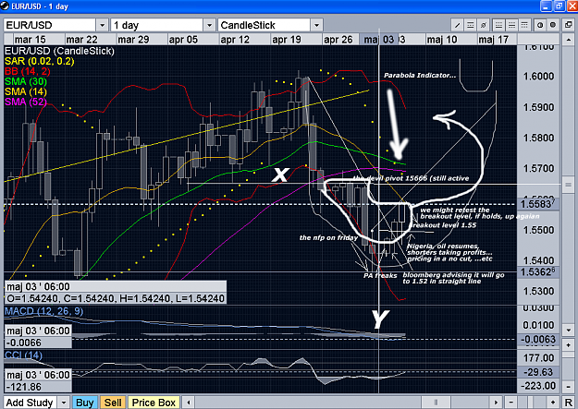
Task: Click the erase drawings crossed-circle icon
Action: (484, 25)
